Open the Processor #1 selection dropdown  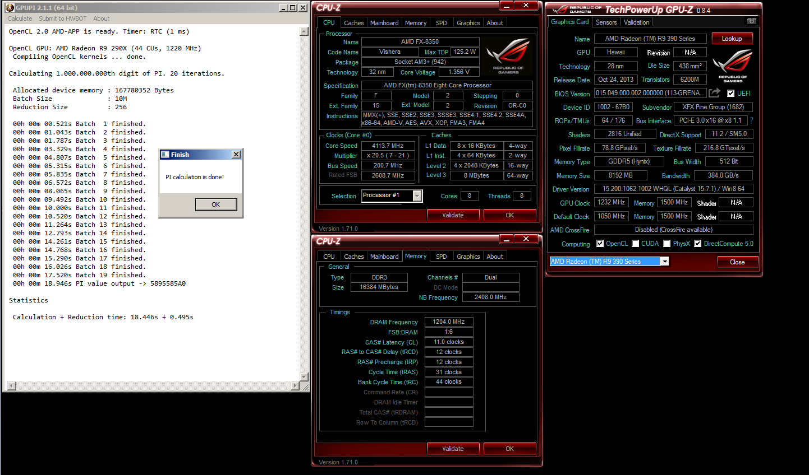tap(417, 195)
